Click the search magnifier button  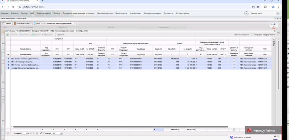click(x=278, y=14)
